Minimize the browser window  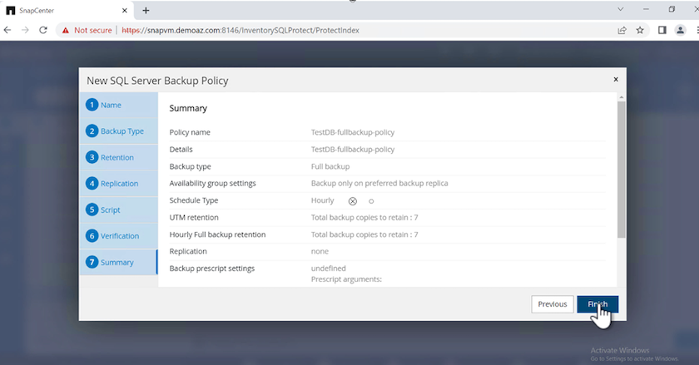[x=646, y=9]
